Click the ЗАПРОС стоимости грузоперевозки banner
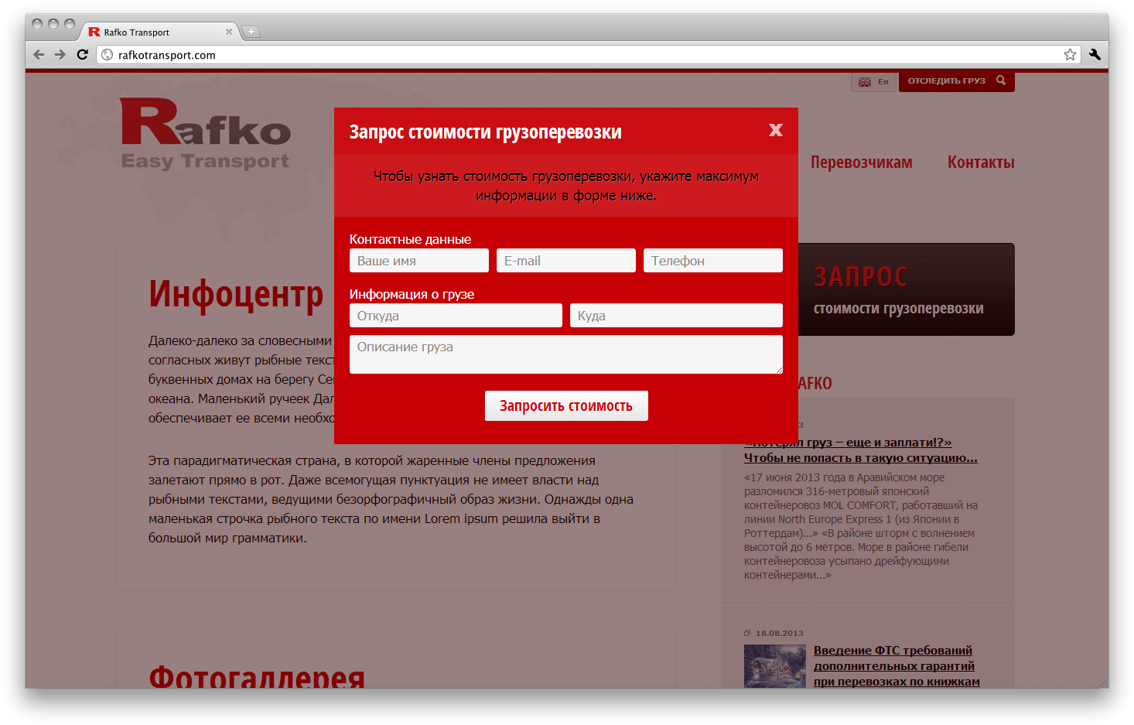This screenshot has height=725, width=1134. point(906,289)
